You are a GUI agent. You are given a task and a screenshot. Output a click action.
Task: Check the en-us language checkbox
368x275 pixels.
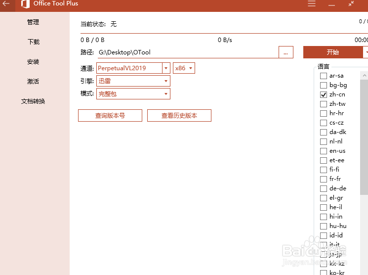pos(324,151)
